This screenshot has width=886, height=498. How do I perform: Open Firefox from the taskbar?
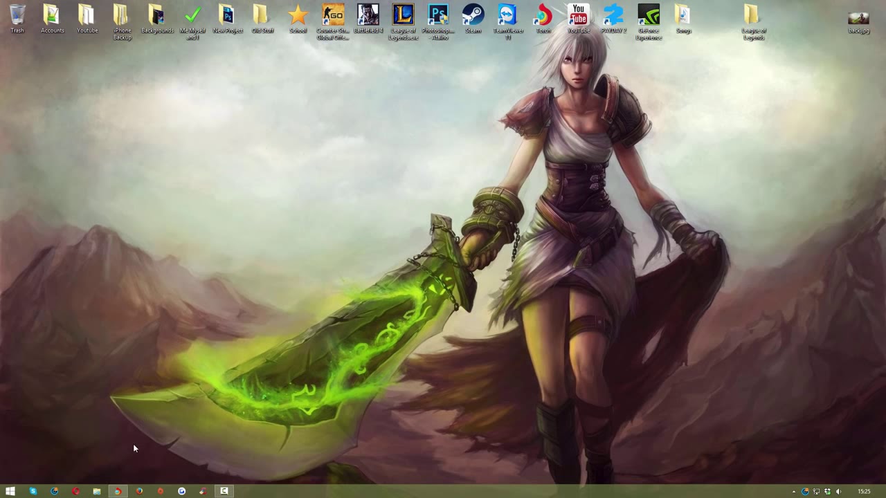click(139, 491)
